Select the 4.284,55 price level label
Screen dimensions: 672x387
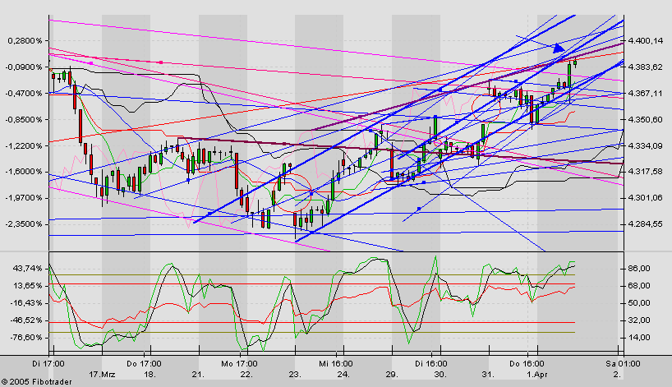645,224
